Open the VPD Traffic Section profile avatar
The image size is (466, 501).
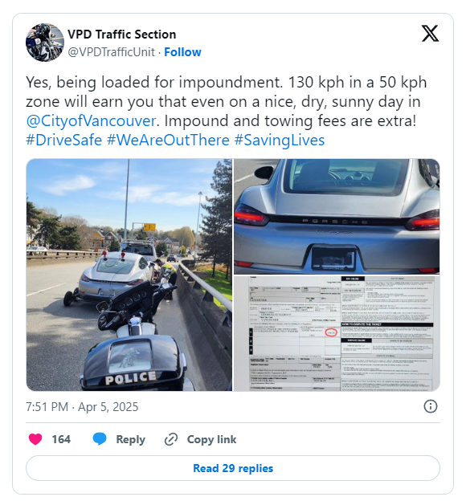click(45, 43)
